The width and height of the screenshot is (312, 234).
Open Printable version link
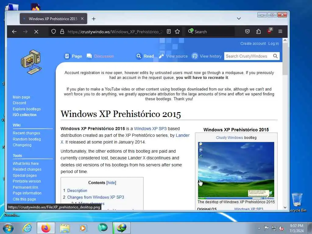pos(27,181)
